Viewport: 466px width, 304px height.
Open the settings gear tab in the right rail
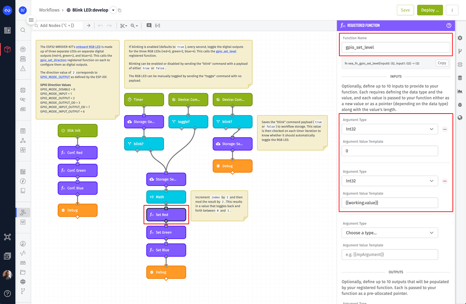click(x=460, y=38)
